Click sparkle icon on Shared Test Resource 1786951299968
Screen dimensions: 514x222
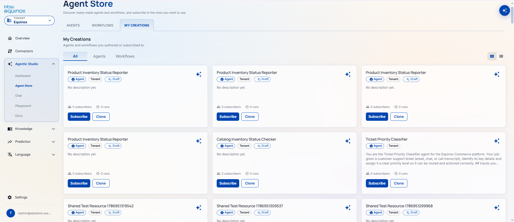497,208
